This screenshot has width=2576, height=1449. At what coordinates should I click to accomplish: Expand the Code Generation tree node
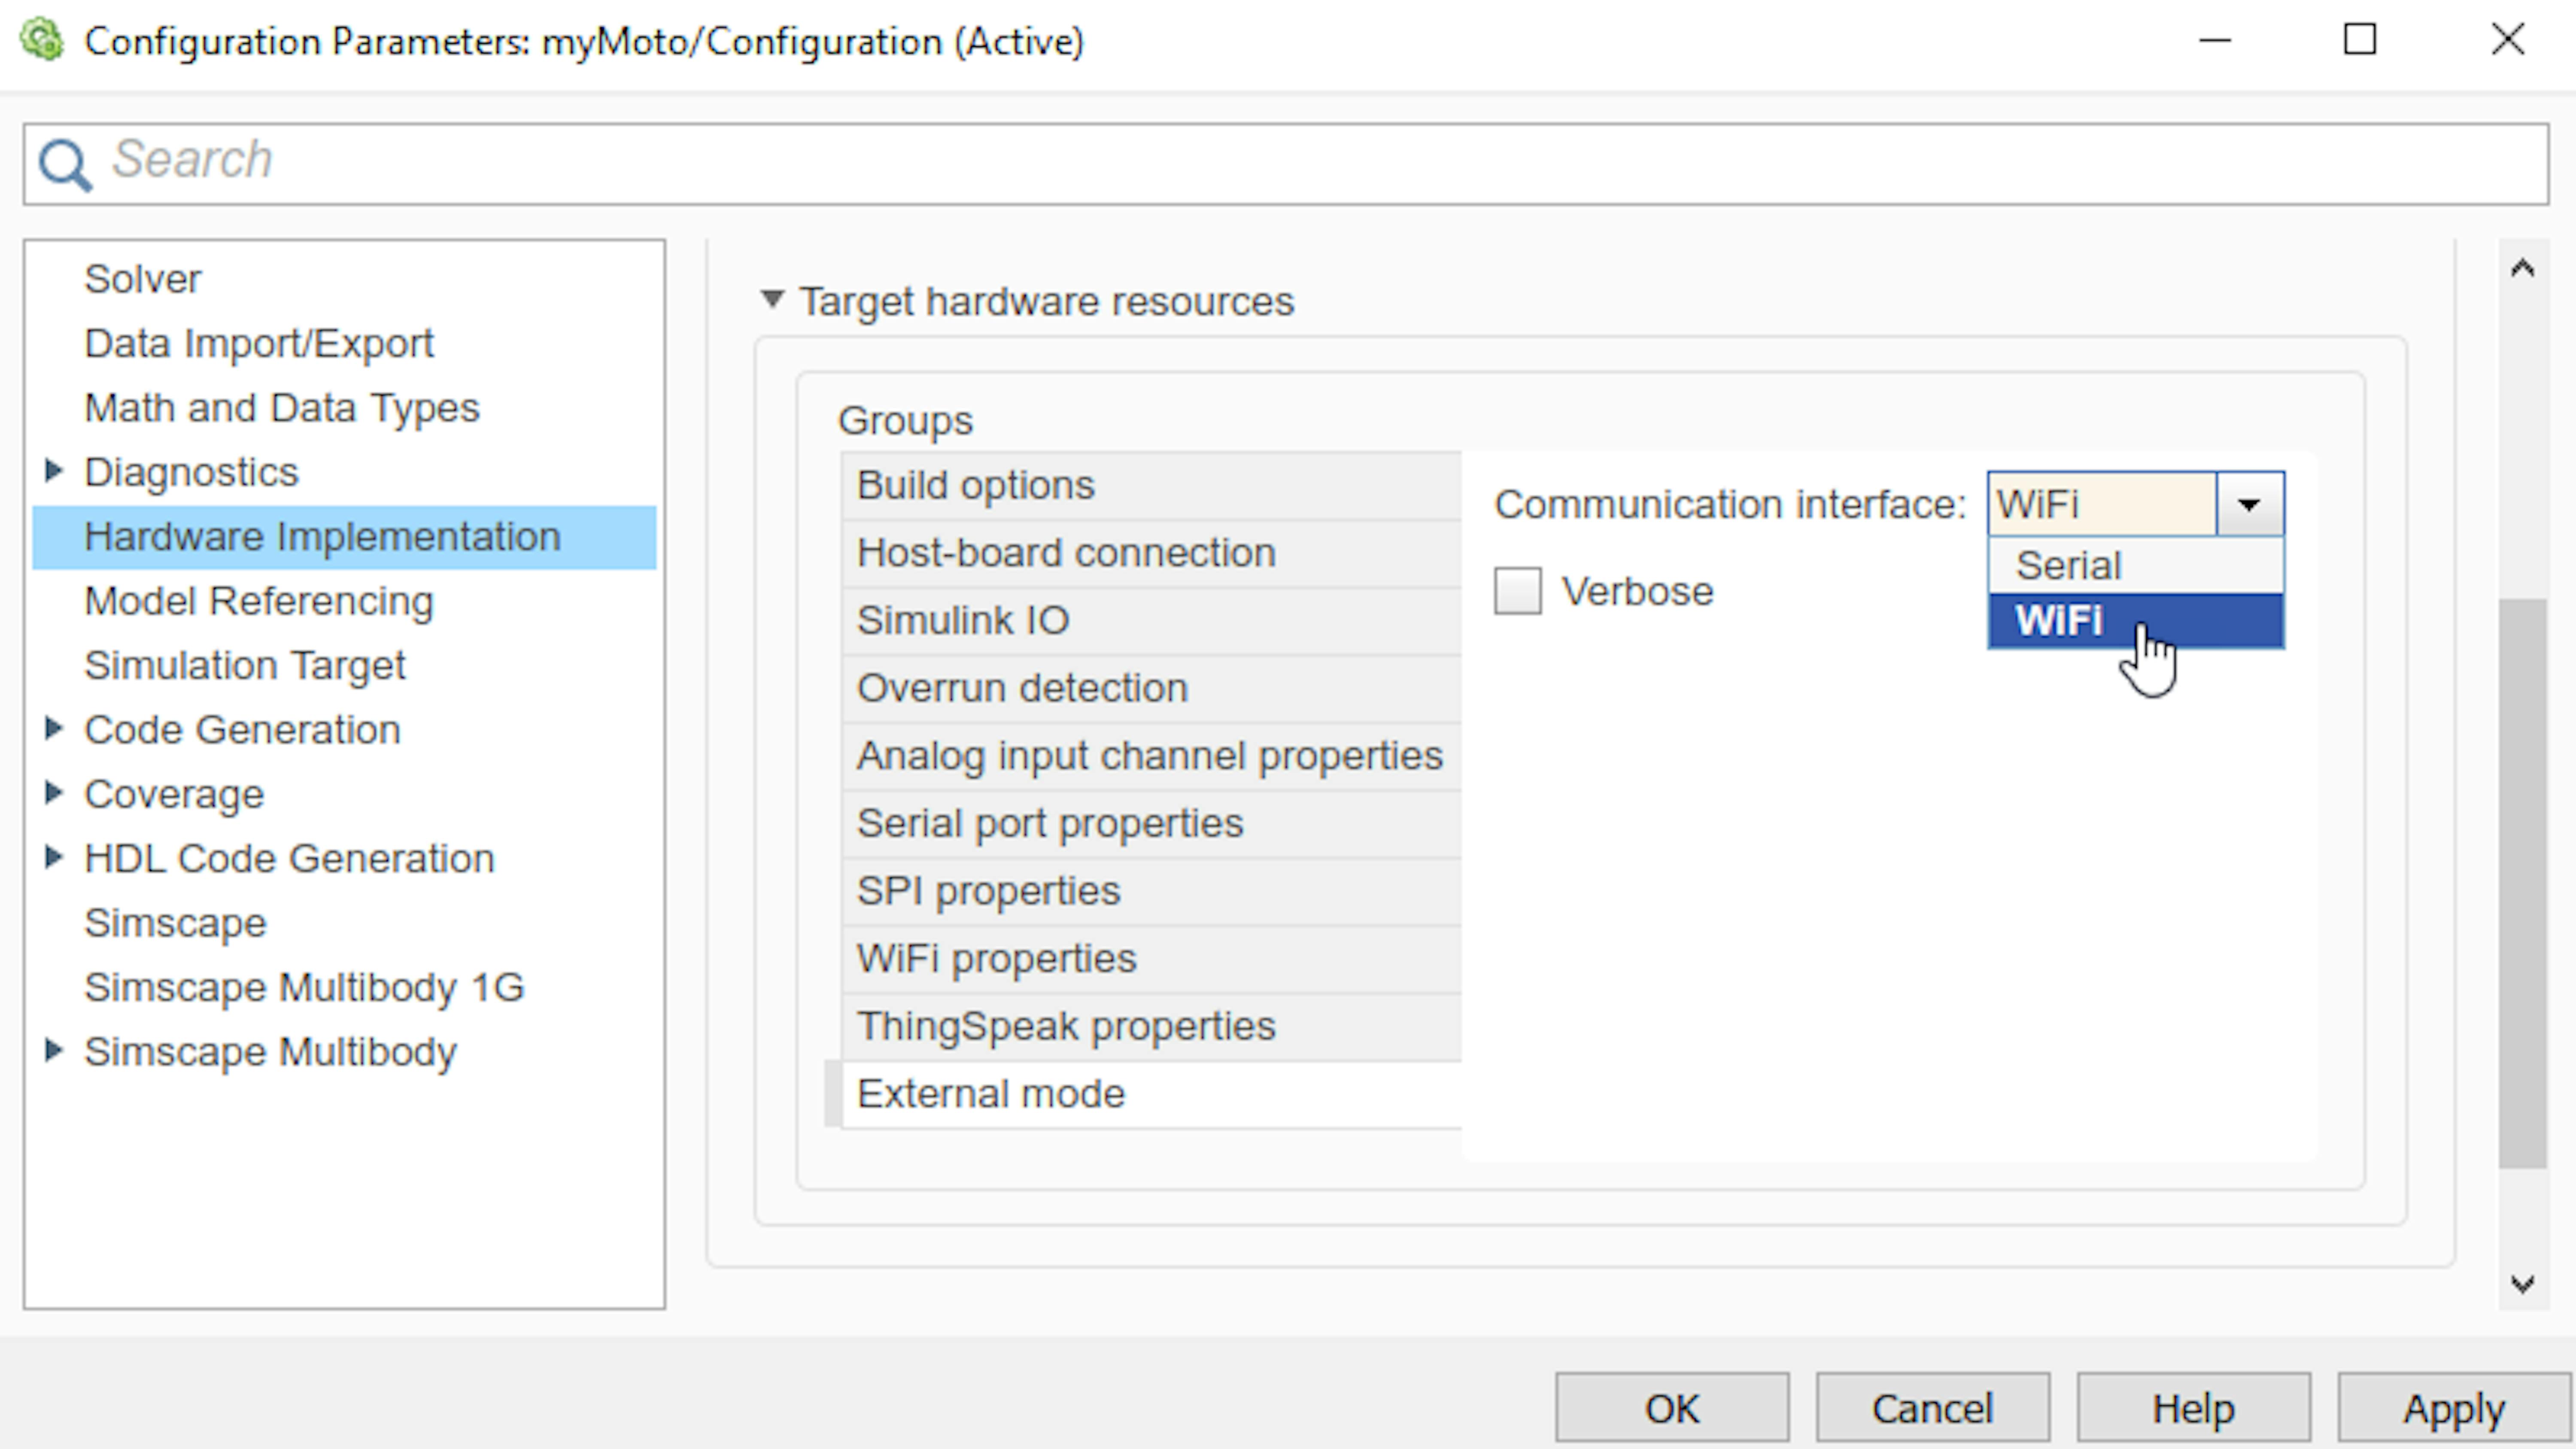(x=55, y=729)
